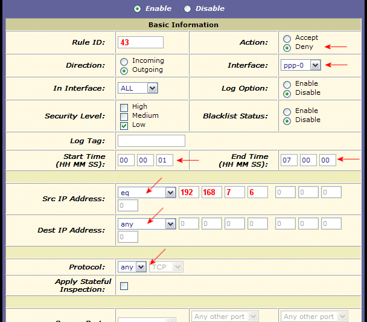
Task: Set Direction to Incoming
Action: click(x=124, y=61)
